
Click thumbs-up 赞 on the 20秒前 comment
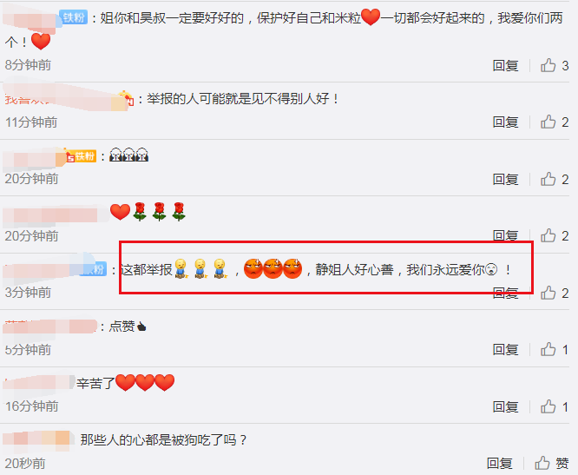552,463
